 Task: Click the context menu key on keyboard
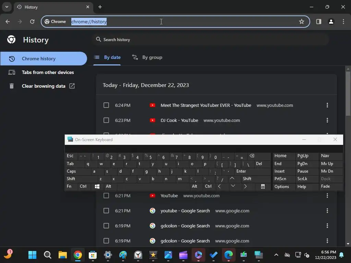point(263,187)
